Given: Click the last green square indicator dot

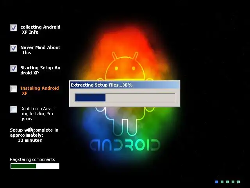Looking at the screenshot, I should point(239,182).
